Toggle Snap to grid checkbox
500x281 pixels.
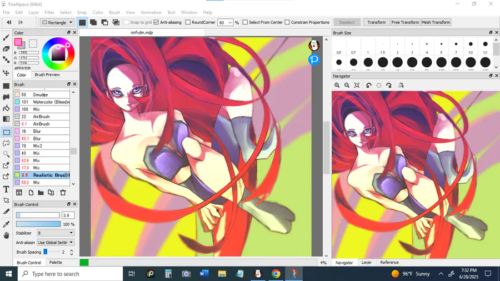(127, 22)
